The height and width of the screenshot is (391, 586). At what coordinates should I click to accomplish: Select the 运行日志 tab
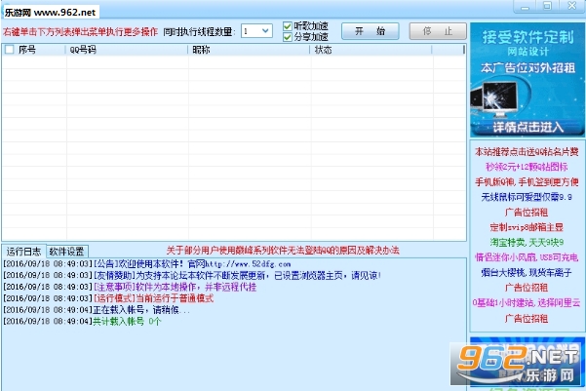23,252
